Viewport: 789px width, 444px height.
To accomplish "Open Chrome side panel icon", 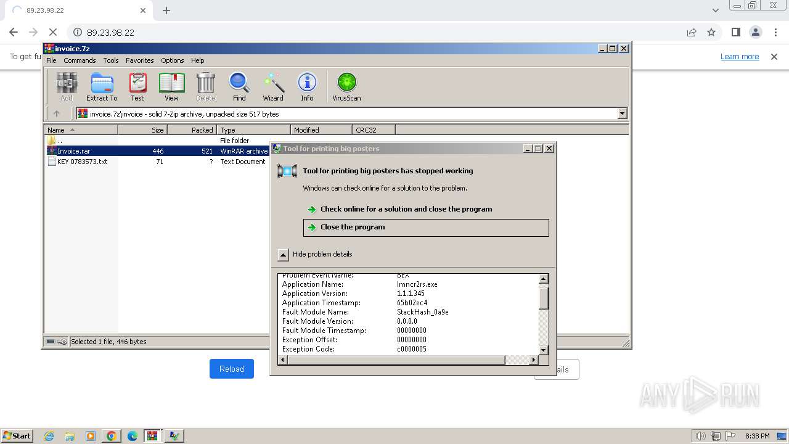I will point(735,32).
